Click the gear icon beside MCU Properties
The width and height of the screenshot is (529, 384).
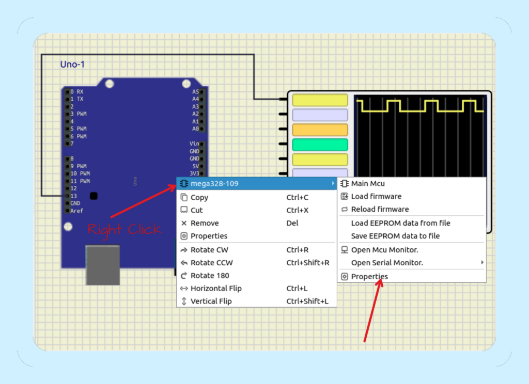(x=345, y=277)
